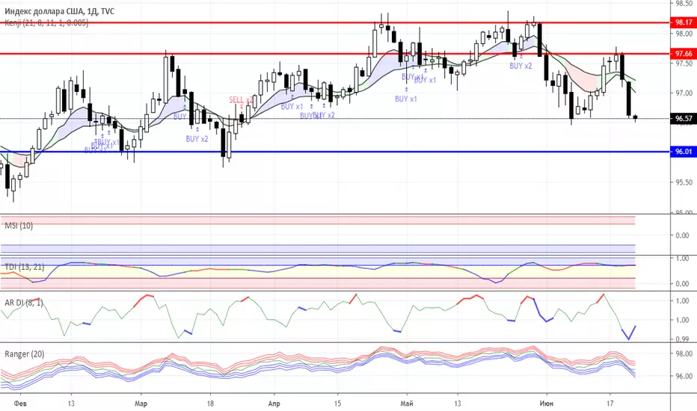Click the Май label on the time axis
The width and height of the screenshot is (697, 411).
407,404
